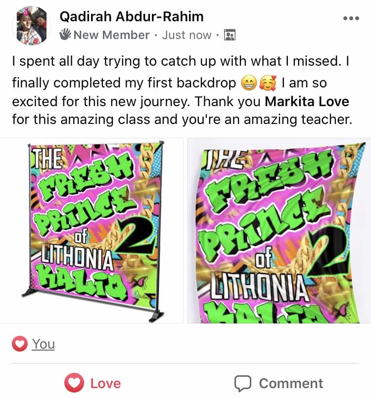Tap the Love button label

[x=105, y=383]
